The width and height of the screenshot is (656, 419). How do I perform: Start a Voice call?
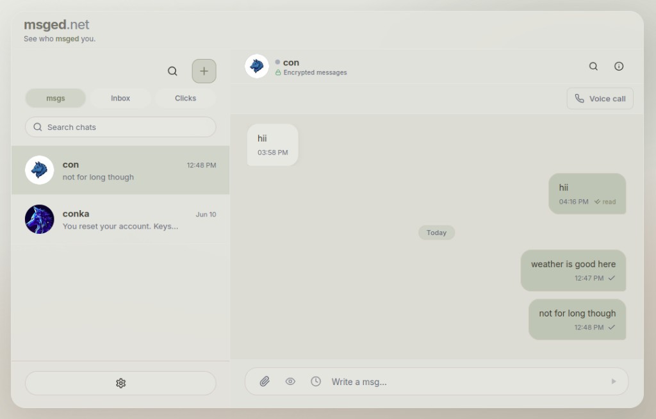point(600,99)
